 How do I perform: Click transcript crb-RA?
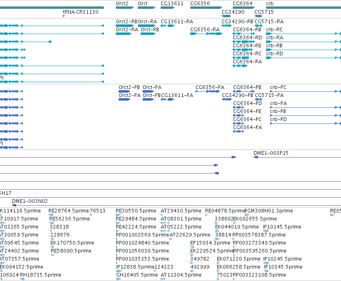click(304, 42)
